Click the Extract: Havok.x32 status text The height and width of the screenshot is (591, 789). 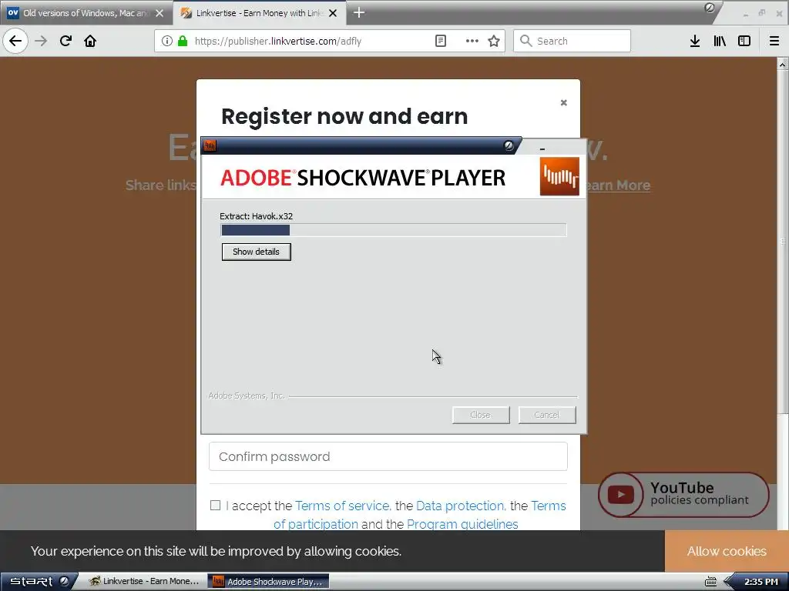click(x=256, y=216)
